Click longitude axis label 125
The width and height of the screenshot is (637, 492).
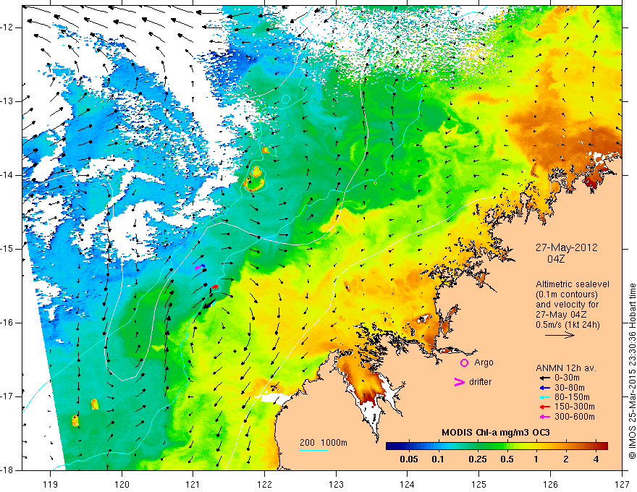[x=479, y=483]
